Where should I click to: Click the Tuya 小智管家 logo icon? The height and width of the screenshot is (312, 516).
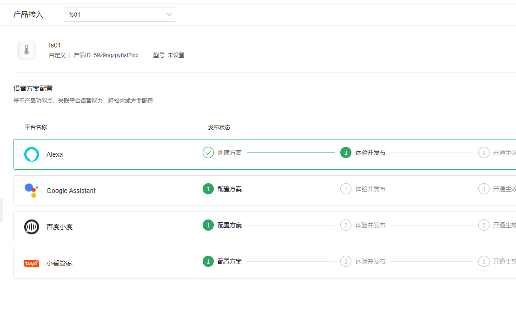coord(32,263)
